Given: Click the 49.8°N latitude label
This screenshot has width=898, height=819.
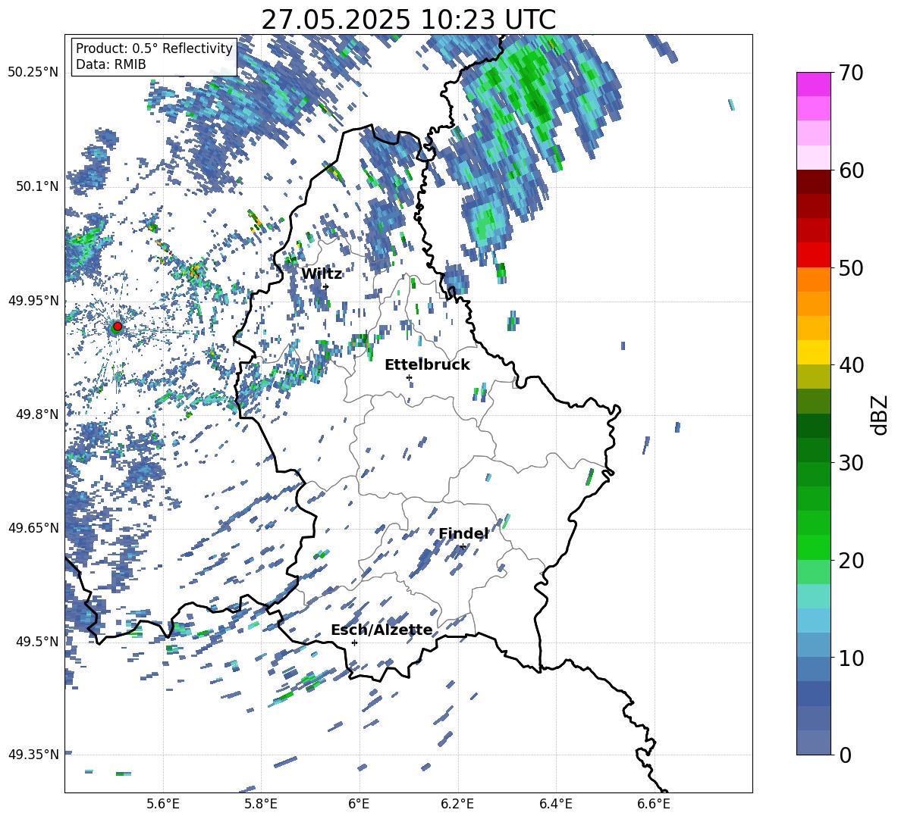Looking at the screenshot, I should [x=38, y=414].
